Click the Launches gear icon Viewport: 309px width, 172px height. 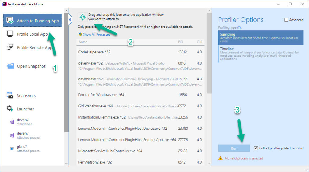(10, 109)
